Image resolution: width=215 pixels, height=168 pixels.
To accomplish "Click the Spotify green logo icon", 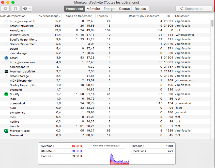I will click(x=6, y=94).
